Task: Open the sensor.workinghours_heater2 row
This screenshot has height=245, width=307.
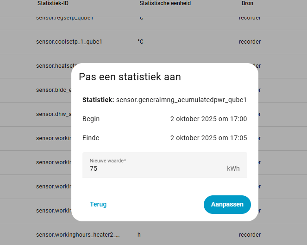Action: [x=78, y=235]
